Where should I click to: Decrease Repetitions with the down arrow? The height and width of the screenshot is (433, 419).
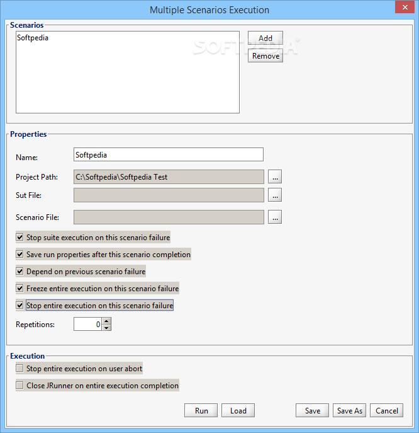(106, 328)
